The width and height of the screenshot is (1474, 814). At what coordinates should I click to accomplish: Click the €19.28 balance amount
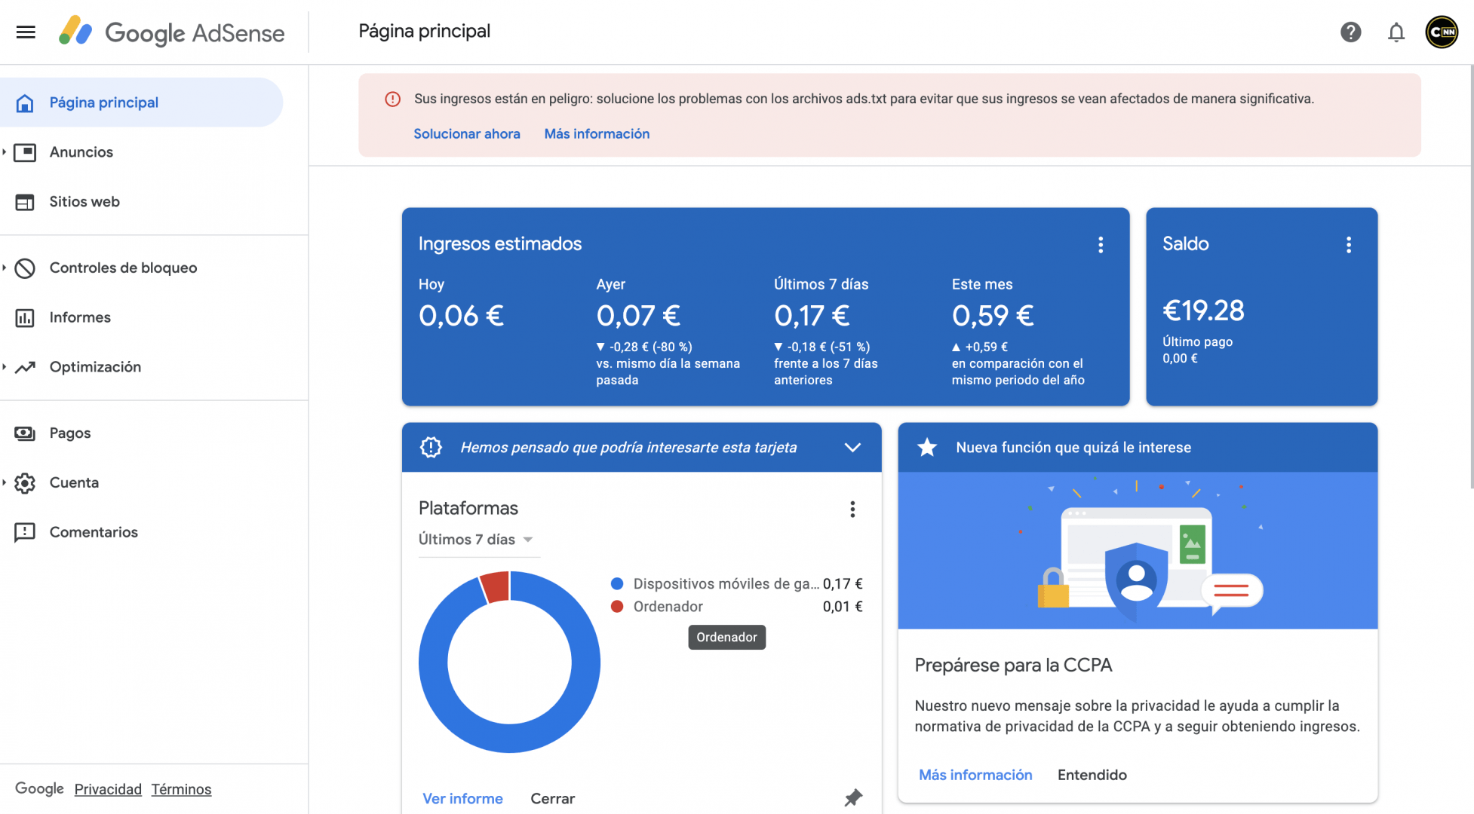(1203, 311)
